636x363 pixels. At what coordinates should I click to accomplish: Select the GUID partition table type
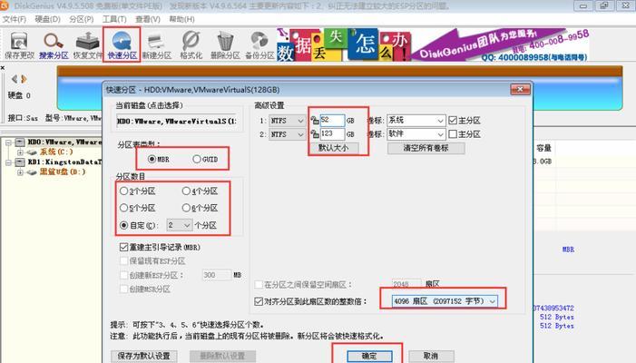click(x=205, y=159)
